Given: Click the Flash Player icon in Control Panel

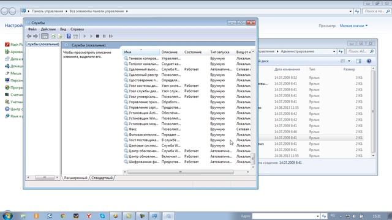Looking at the screenshot, I should click(7, 45).
